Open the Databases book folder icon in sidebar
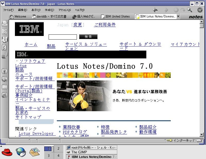Screen dimensions: 206x159 click(x=5, y=79)
